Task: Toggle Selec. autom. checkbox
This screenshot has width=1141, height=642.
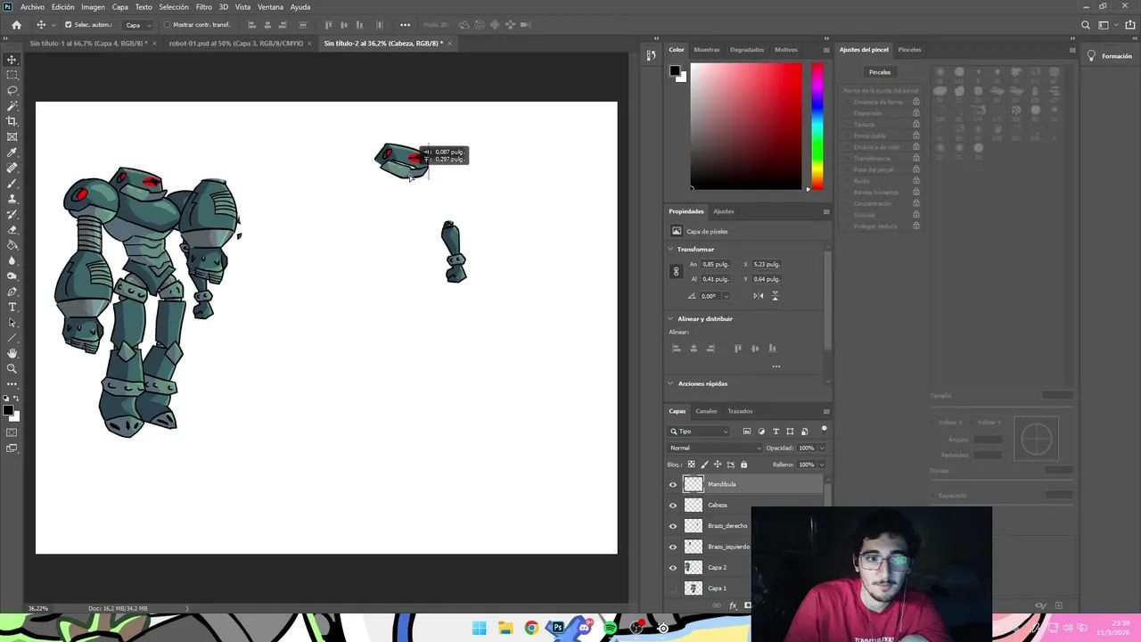Action: click(68, 25)
